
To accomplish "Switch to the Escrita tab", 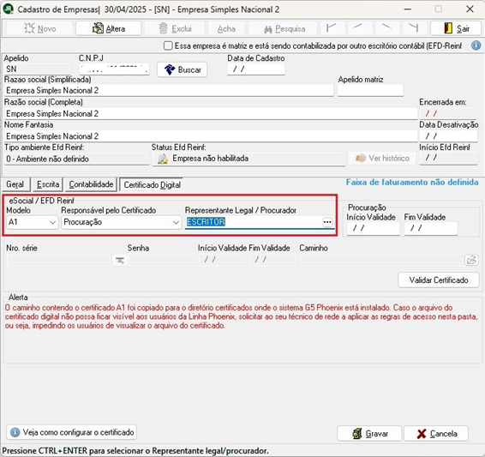I will pyautogui.click(x=48, y=184).
